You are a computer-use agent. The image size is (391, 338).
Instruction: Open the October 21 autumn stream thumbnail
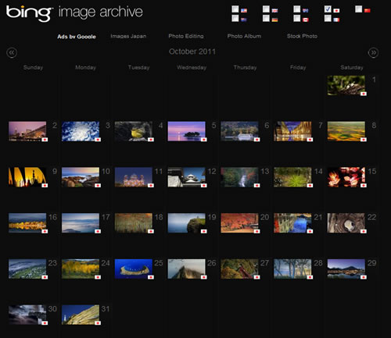(292, 223)
